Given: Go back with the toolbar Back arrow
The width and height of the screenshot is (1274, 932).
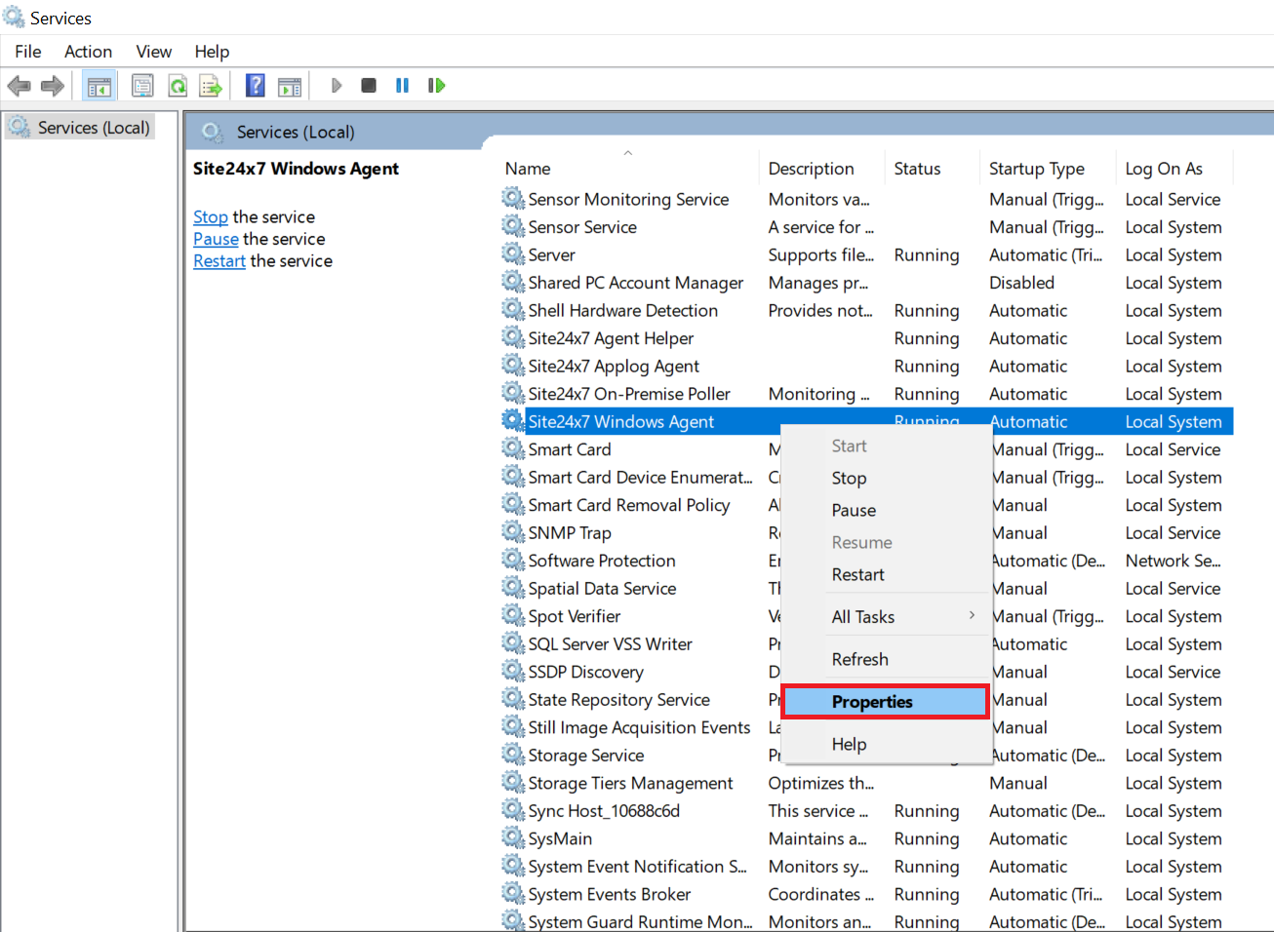Looking at the screenshot, I should [19, 86].
